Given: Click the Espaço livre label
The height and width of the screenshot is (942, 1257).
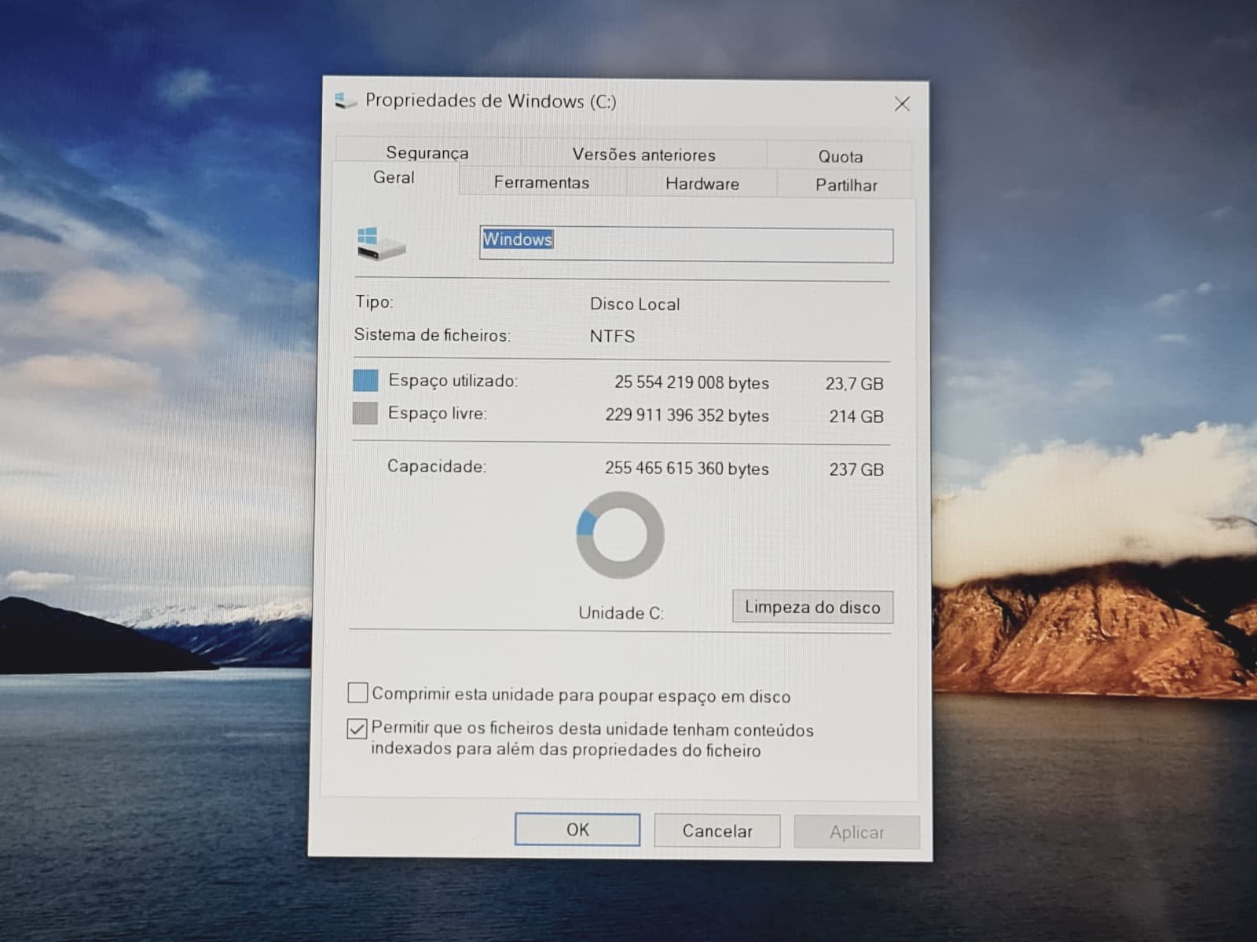Looking at the screenshot, I should pyautogui.click(x=438, y=414).
